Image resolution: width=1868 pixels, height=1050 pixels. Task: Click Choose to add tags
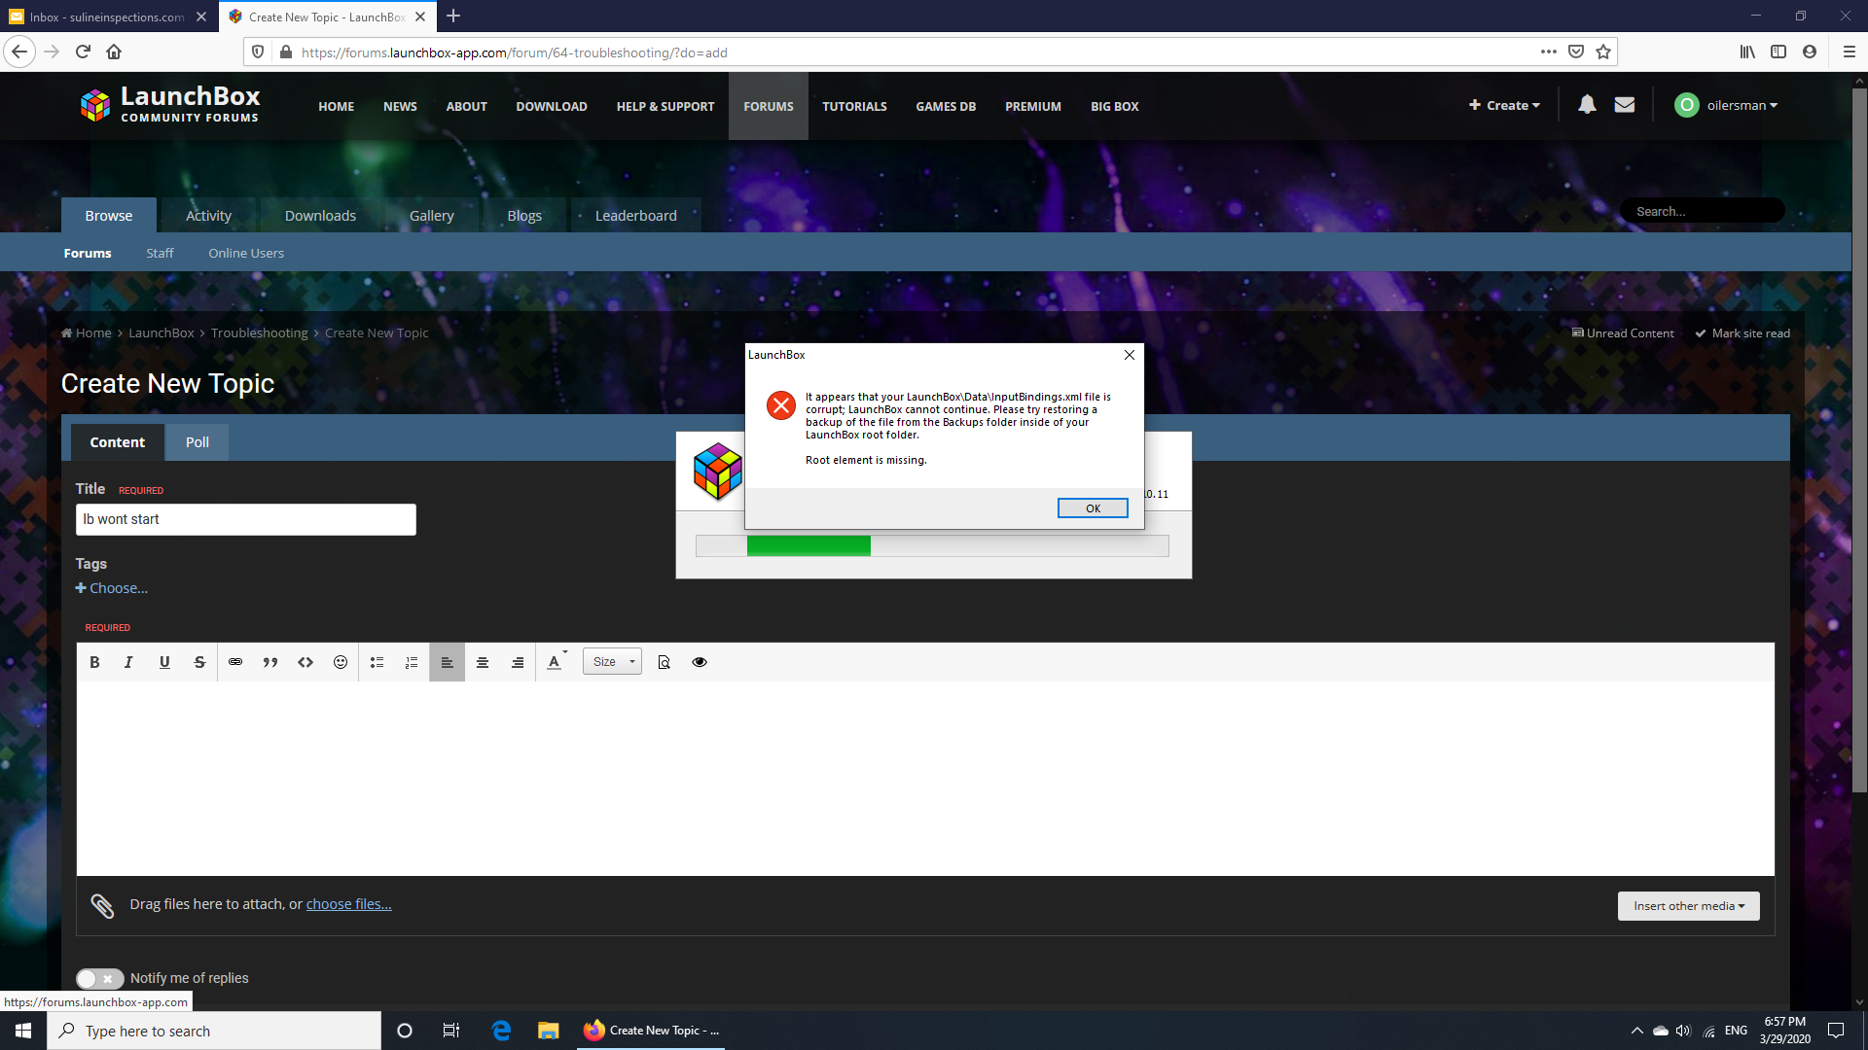pos(112,588)
